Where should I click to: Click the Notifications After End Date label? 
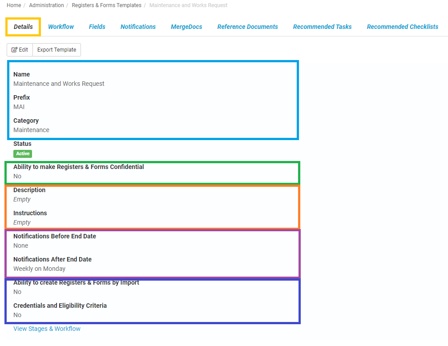pos(52,259)
